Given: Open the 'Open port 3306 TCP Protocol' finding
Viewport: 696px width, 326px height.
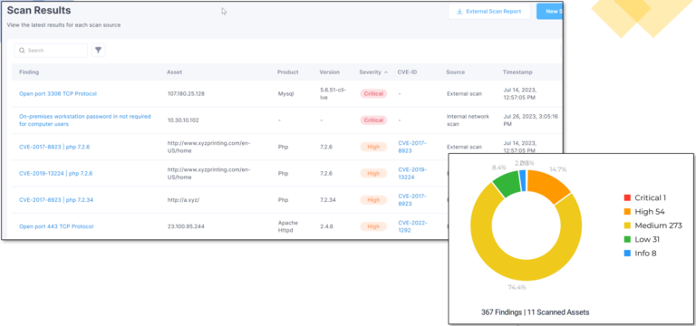Looking at the screenshot, I should coord(58,93).
